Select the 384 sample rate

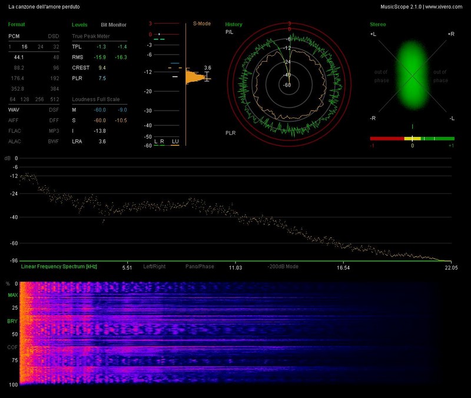tap(55, 89)
